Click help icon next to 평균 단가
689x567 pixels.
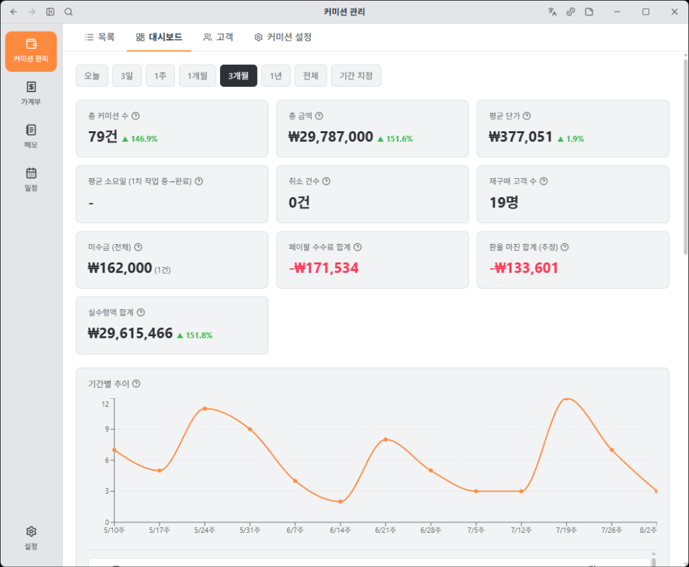pyautogui.click(x=527, y=116)
